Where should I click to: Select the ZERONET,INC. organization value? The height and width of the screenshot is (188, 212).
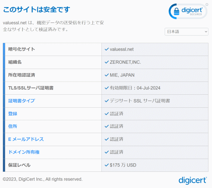tap(125, 62)
